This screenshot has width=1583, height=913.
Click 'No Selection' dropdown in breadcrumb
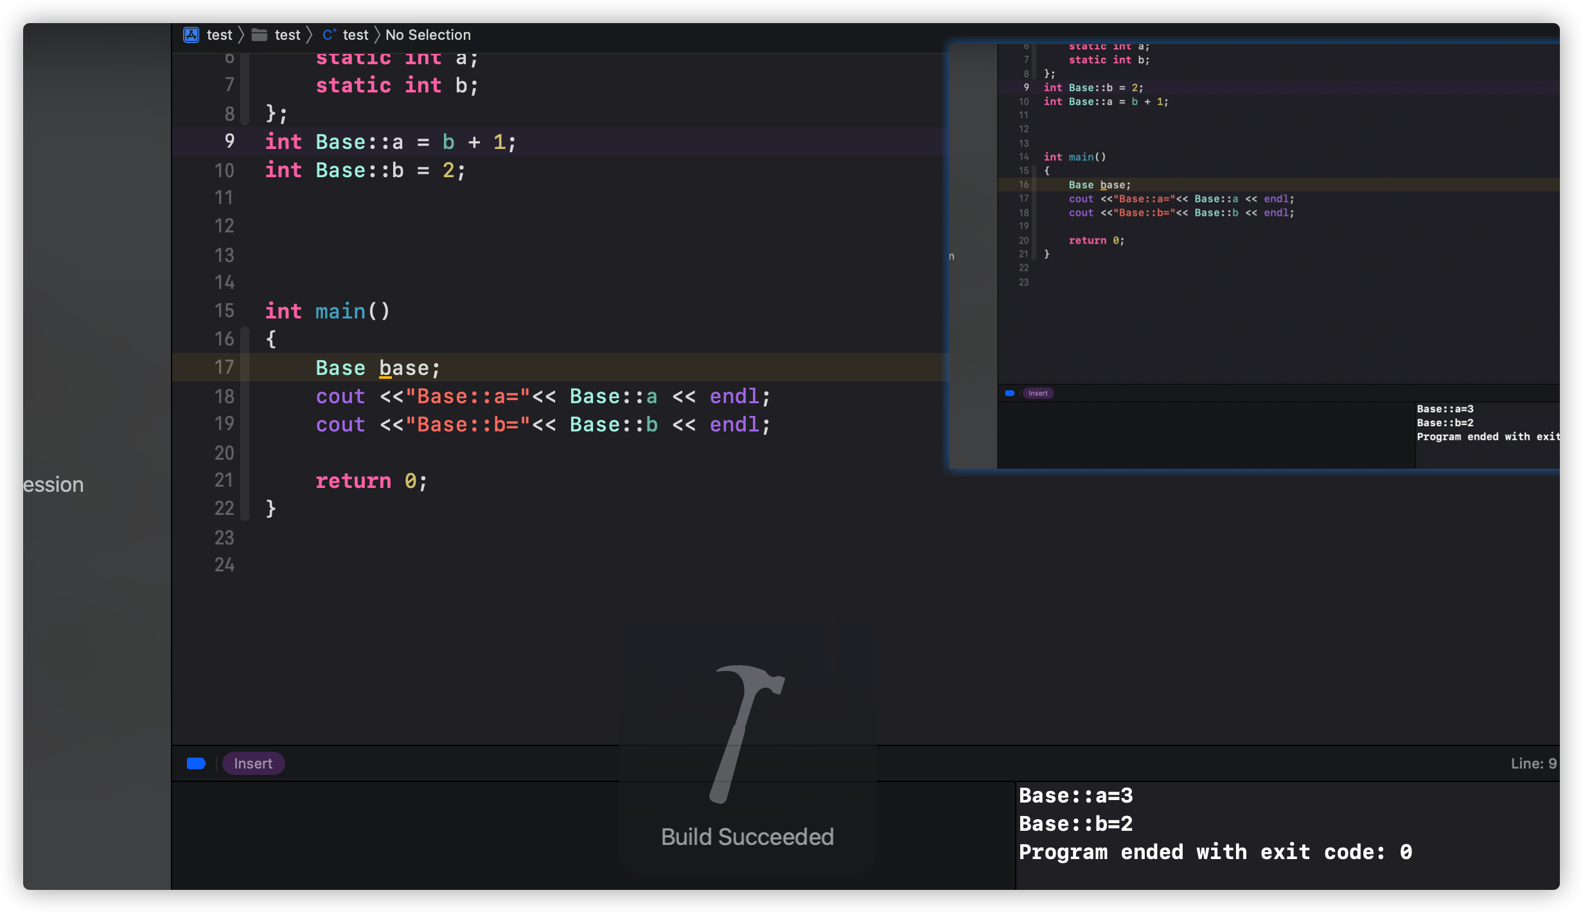coord(426,33)
